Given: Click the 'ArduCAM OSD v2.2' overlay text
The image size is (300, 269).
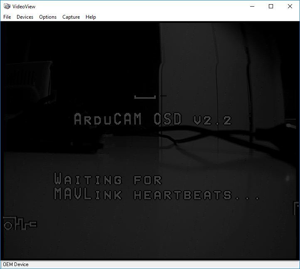Looking at the screenshot, I should coord(152,119).
